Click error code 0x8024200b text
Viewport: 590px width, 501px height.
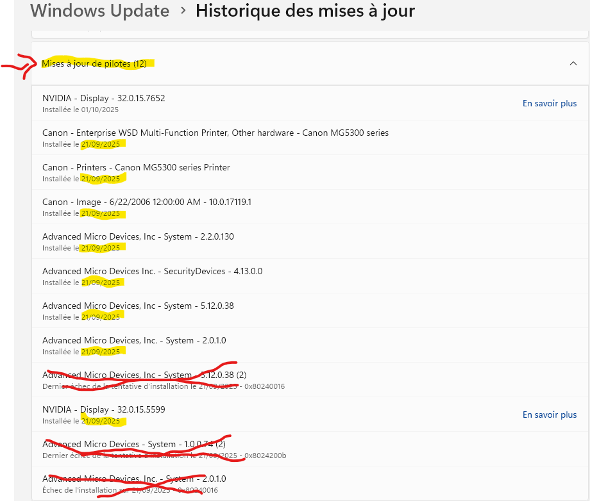coord(265,456)
